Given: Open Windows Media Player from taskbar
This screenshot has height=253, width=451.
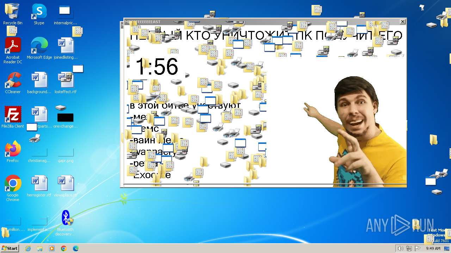Looking at the screenshot, I should [x=52, y=248].
